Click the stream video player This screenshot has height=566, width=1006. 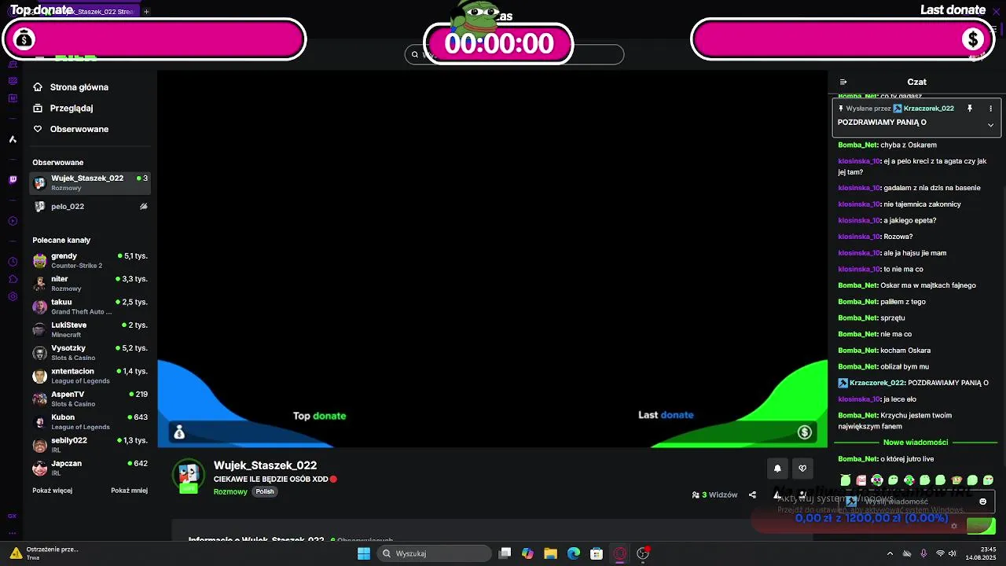492,259
